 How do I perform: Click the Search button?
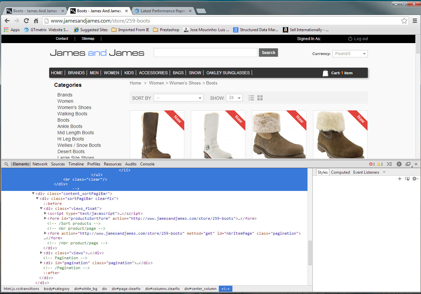coord(268,53)
